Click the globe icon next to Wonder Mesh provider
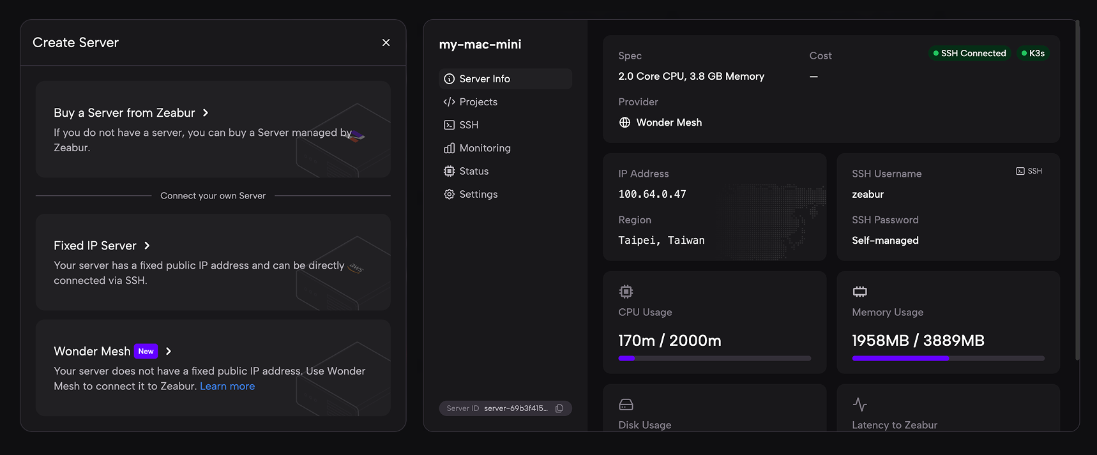The height and width of the screenshot is (455, 1097). pos(624,123)
